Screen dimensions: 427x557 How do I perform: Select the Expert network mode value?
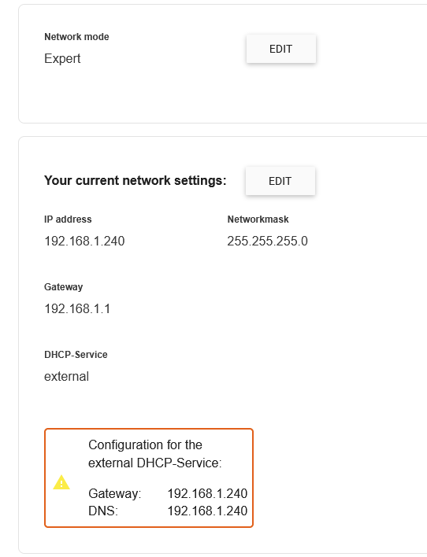pyautogui.click(x=62, y=58)
